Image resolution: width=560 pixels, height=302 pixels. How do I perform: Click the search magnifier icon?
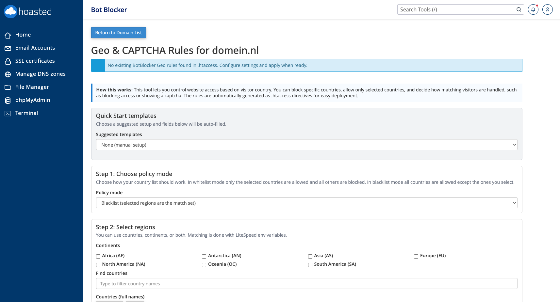[x=519, y=9]
